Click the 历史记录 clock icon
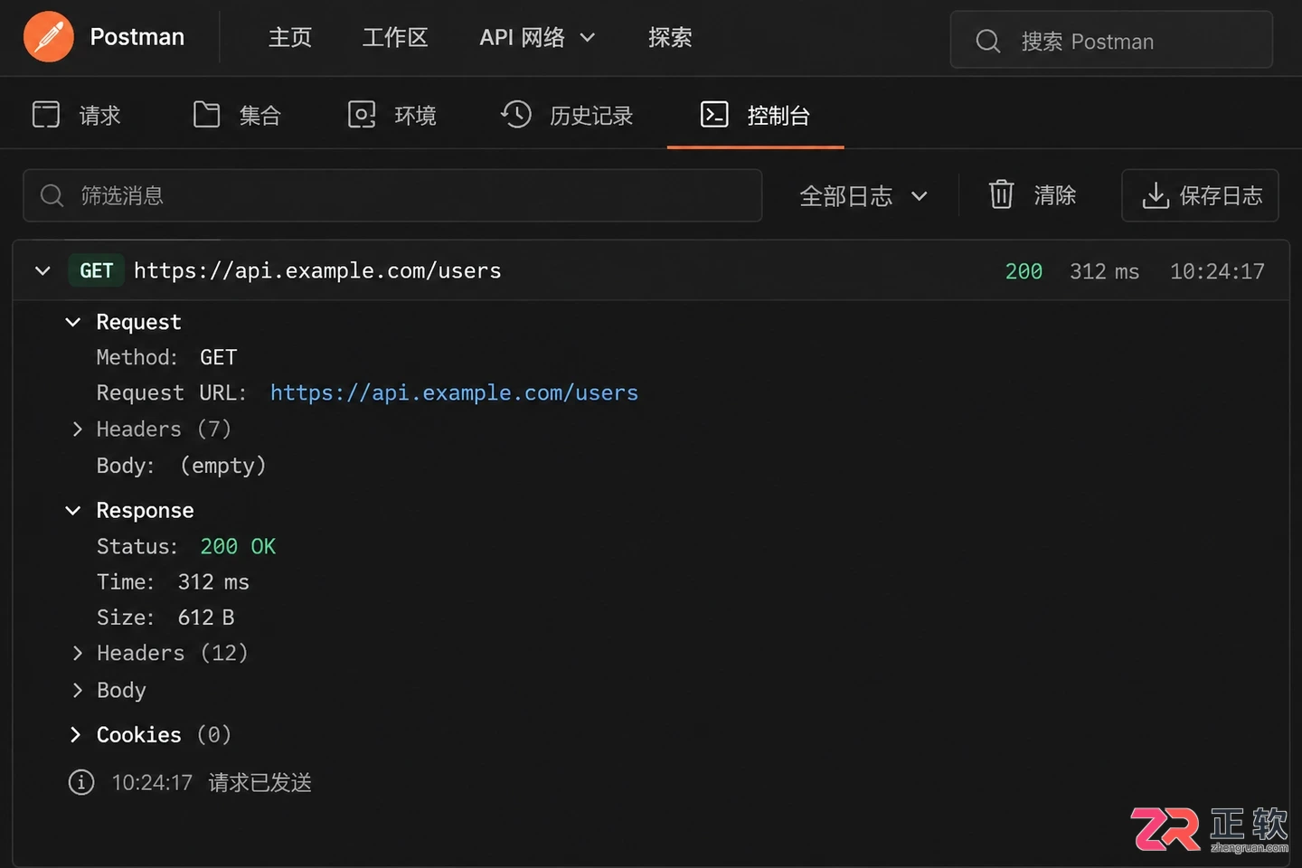1302x868 pixels. point(516,115)
